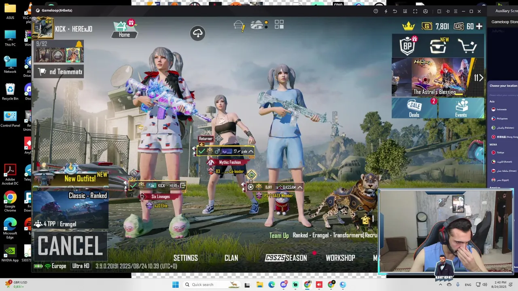Expand the center teammate's name tag arrow
The width and height of the screenshot is (518, 291).
[x=251, y=152]
